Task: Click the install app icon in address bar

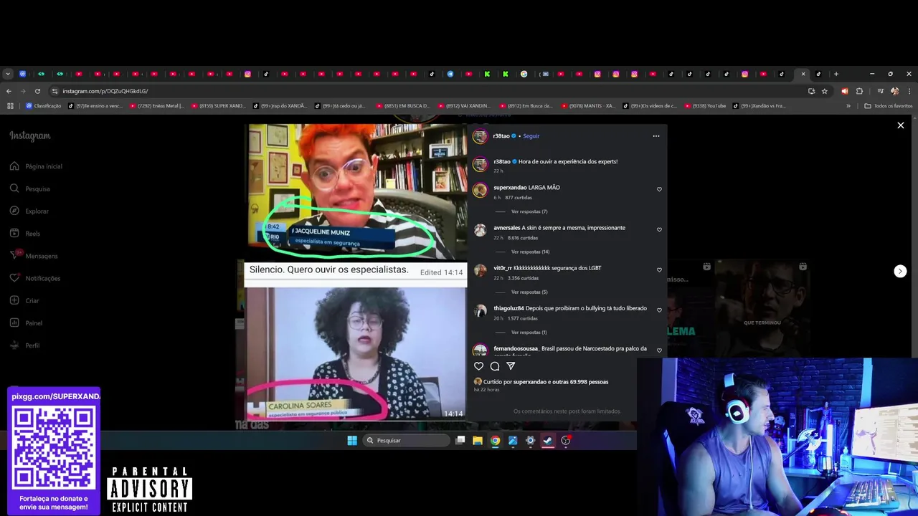Action: (811, 91)
